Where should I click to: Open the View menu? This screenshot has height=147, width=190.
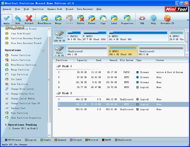tap(17, 9)
